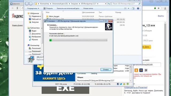Click Яндекс.Директ link
The width and height of the screenshot is (171, 96).
(17, 25)
